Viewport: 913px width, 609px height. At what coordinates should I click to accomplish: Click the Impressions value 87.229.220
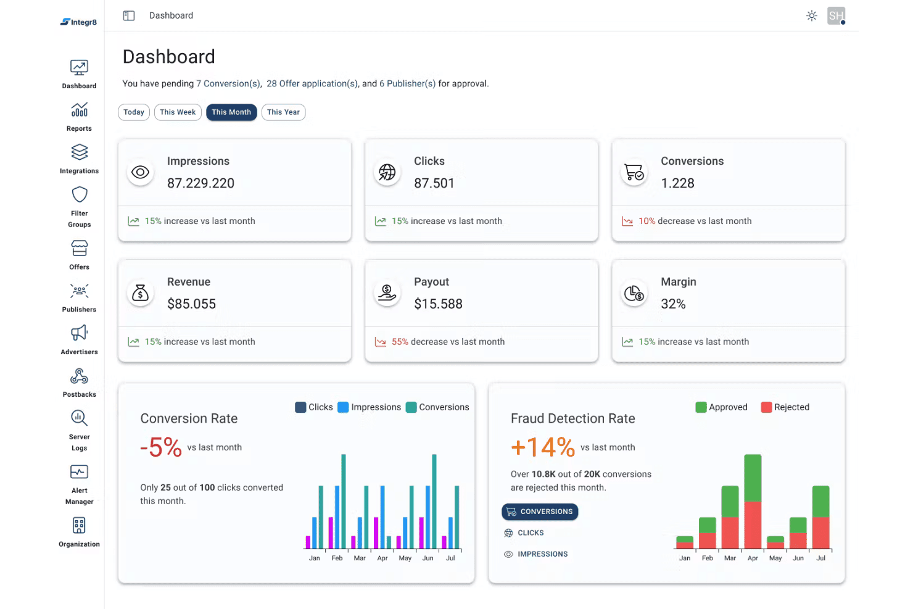[x=201, y=183]
